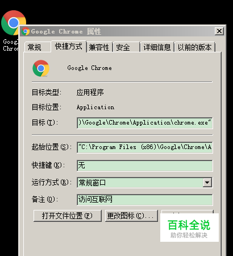This screenshot has height=256, width=233.
Task: Go to the 安全 tab
Action: pos(127,47)
